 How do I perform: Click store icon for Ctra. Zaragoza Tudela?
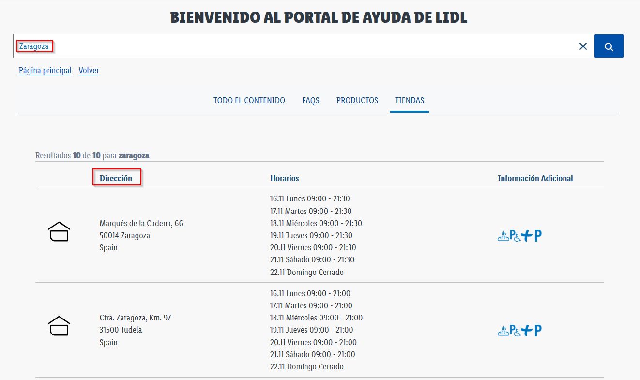tap(59, 326)
